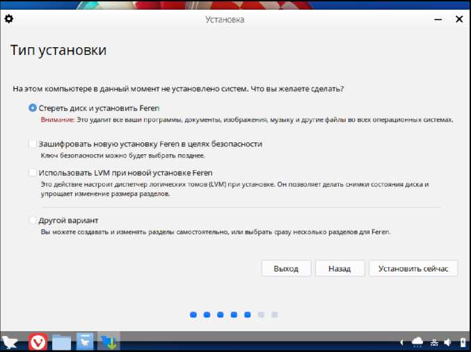Screen dimensions: 471x352
Task: Open the volume speaker tray icon
Action: [448, 342]
